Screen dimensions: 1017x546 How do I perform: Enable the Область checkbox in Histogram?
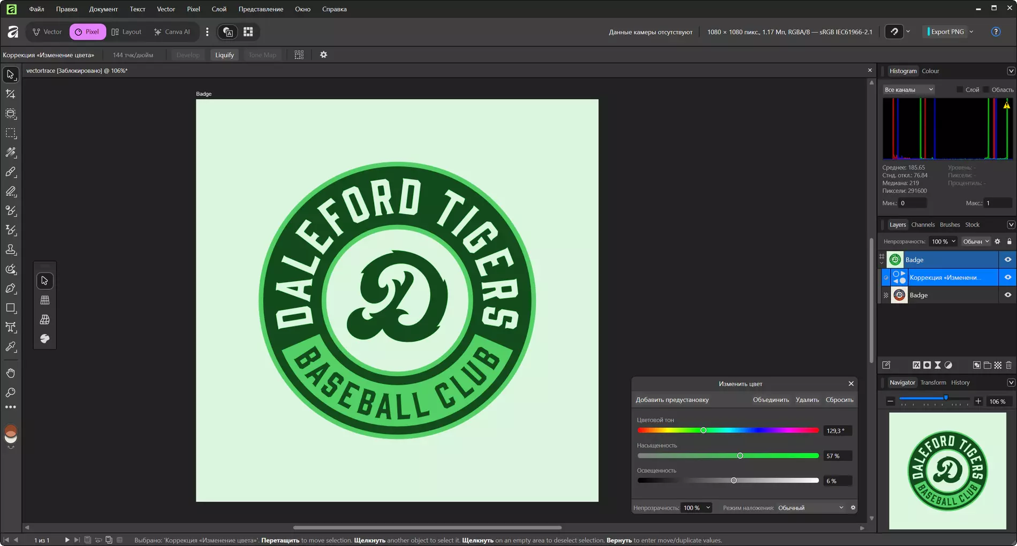pos(986,89)
